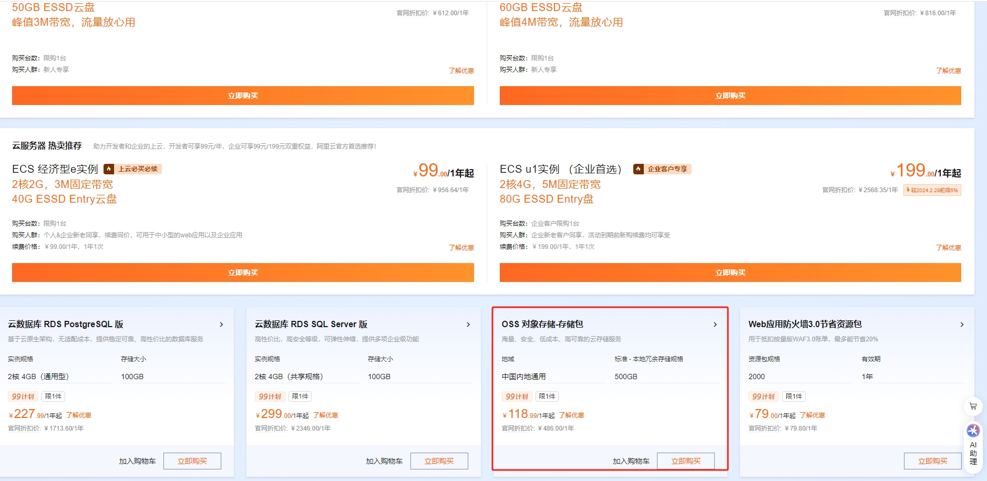Expand the 云数据库 RDS PostgreSQL 版 card arrow
Screen dimensions: 987x481
coord(221,325)
